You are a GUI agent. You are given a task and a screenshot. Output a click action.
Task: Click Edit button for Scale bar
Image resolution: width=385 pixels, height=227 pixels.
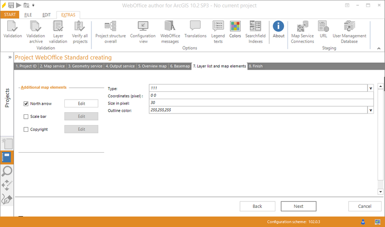(x=81, y=116)
